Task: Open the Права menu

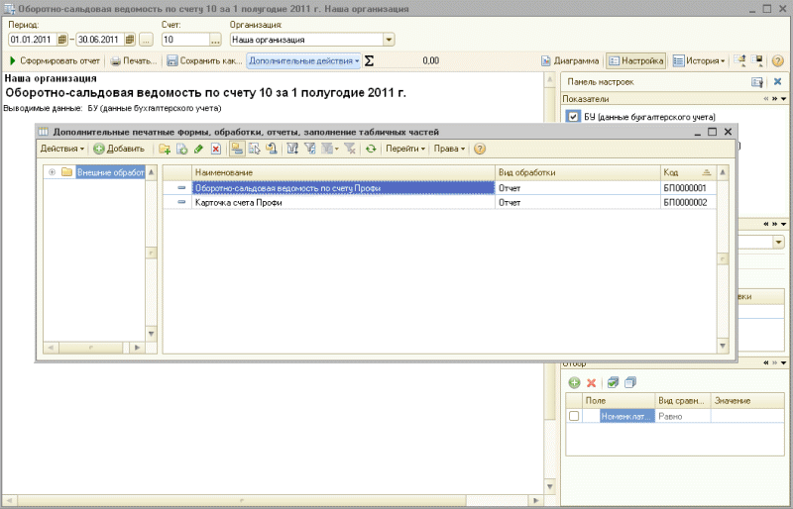Action: (x=449, y=149)
